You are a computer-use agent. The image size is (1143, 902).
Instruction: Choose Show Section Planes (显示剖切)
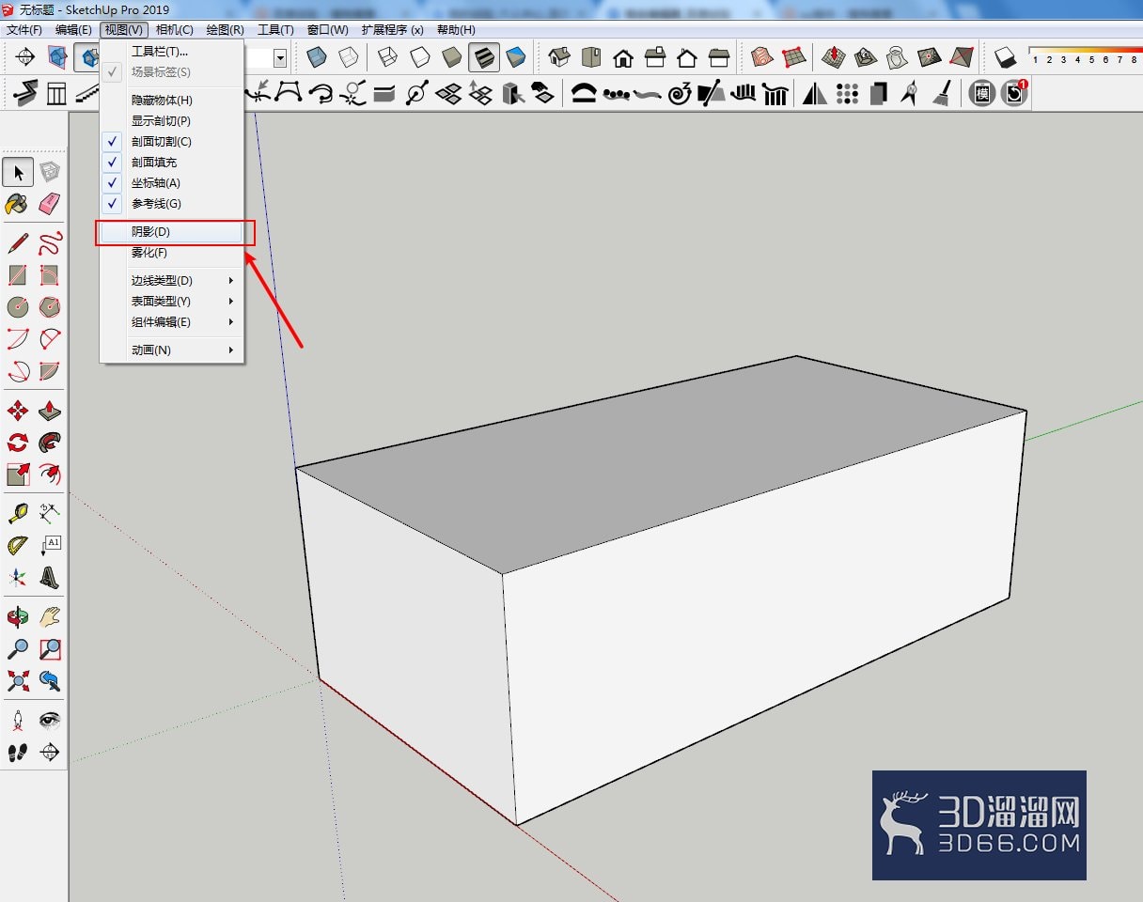pyautogui.click(x=172, y=121)
